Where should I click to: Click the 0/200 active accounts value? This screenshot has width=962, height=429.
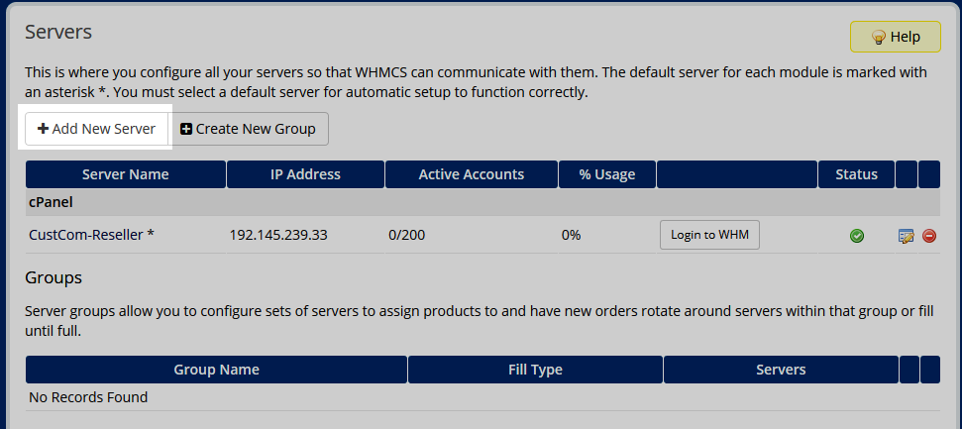(409, 235)
